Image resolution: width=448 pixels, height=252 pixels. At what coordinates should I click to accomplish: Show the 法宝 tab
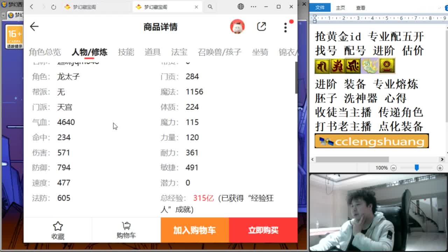point(179,52)
